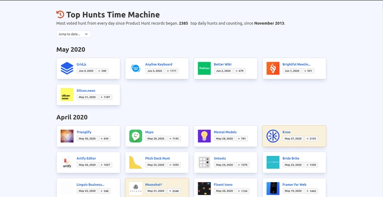The height and width of the screenshot is (197, 383).
Task: Click the 1293 upvote count badge
Action: [x=174, y=165]
